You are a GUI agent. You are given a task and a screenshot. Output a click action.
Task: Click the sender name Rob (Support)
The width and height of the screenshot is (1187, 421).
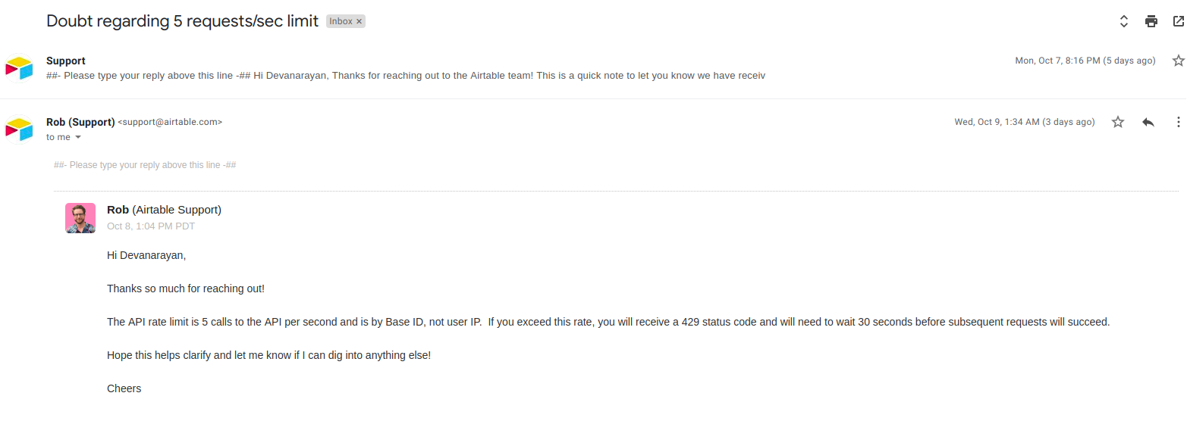coord(80,122)
